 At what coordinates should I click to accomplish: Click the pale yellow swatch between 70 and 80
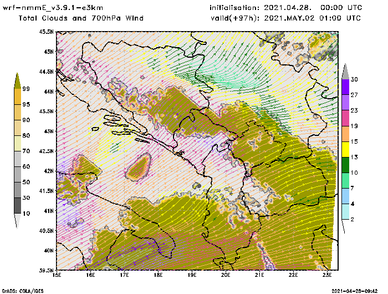point(18,144)
